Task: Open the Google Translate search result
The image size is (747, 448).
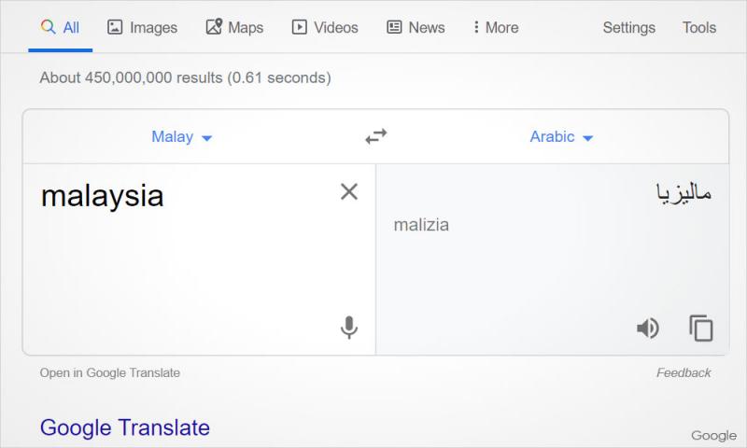Action: (124, 428)
